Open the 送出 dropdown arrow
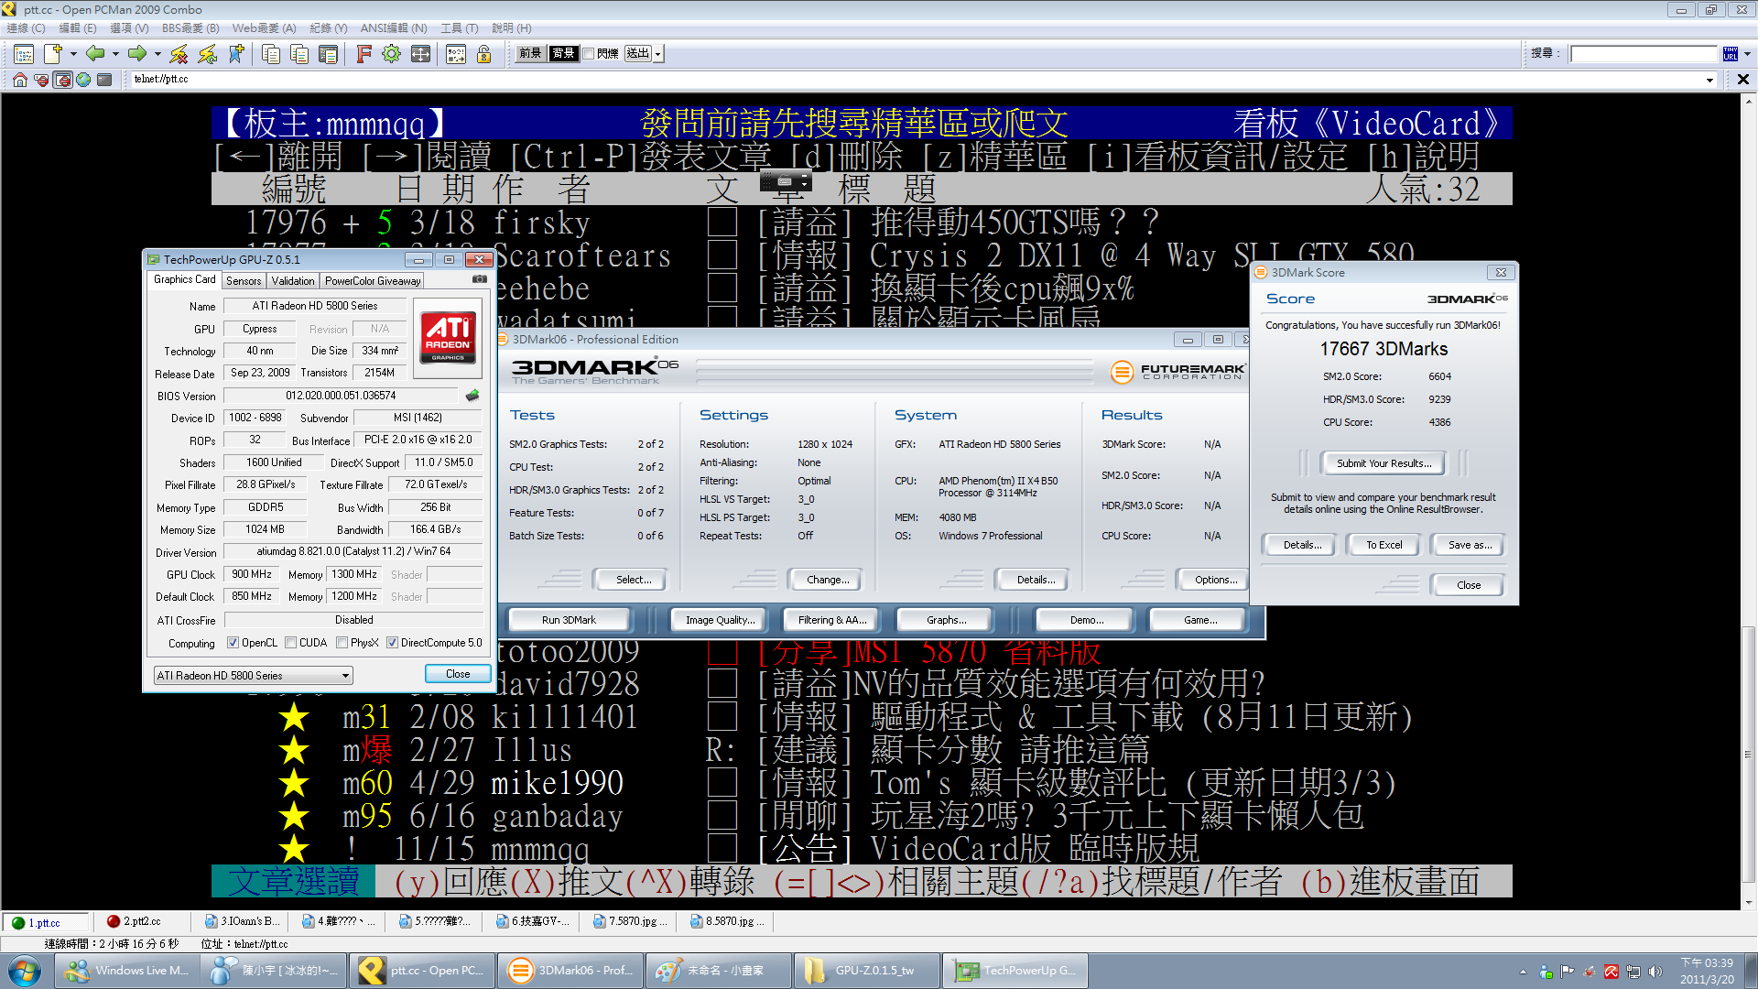Screen dimensions: 1758x989 click(657, 54)
